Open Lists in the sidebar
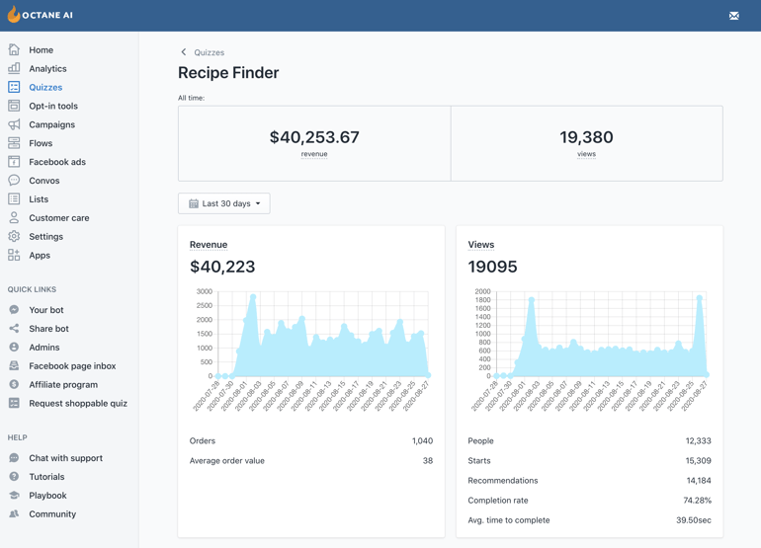This screenshot has width=761, height=548. 39,199
